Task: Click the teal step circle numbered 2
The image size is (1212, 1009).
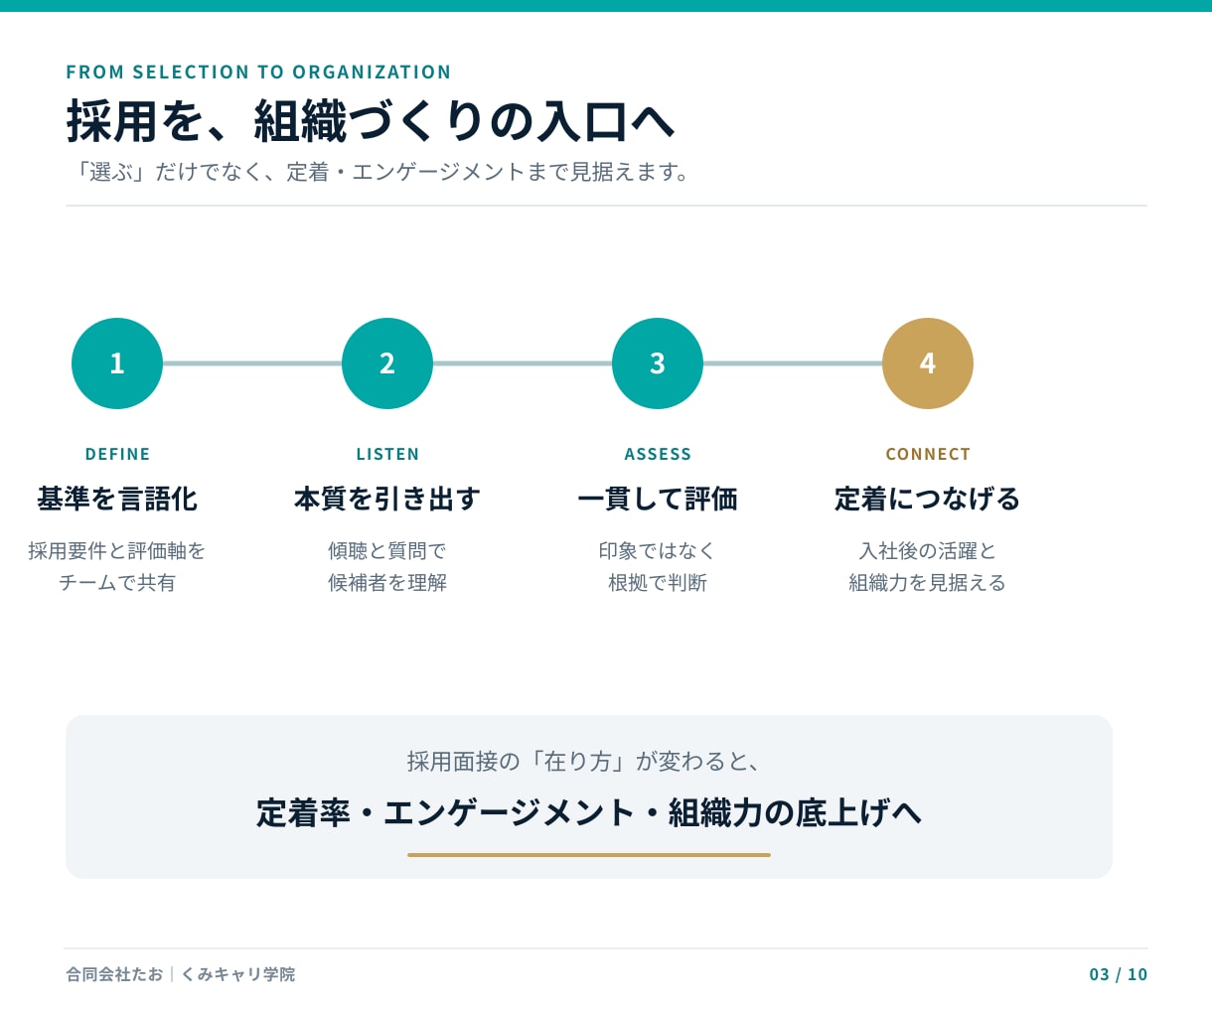Action: click(x=387, y=363)
